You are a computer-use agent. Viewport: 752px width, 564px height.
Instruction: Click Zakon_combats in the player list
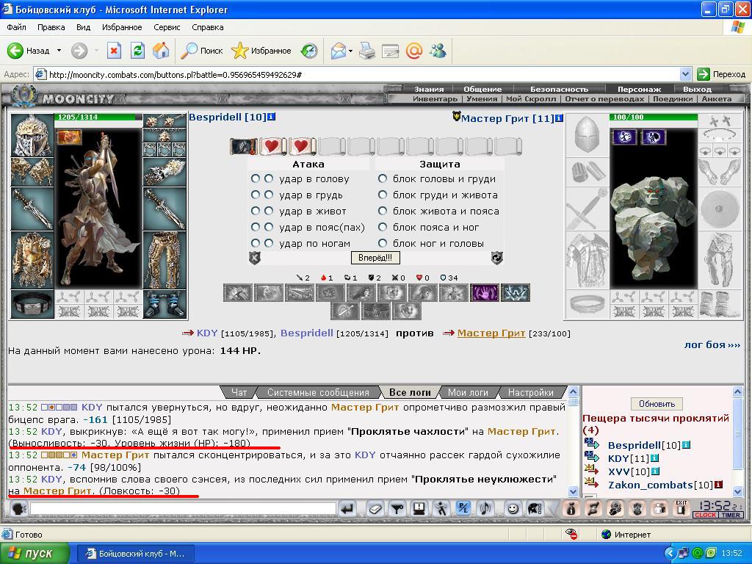[651, 485]
